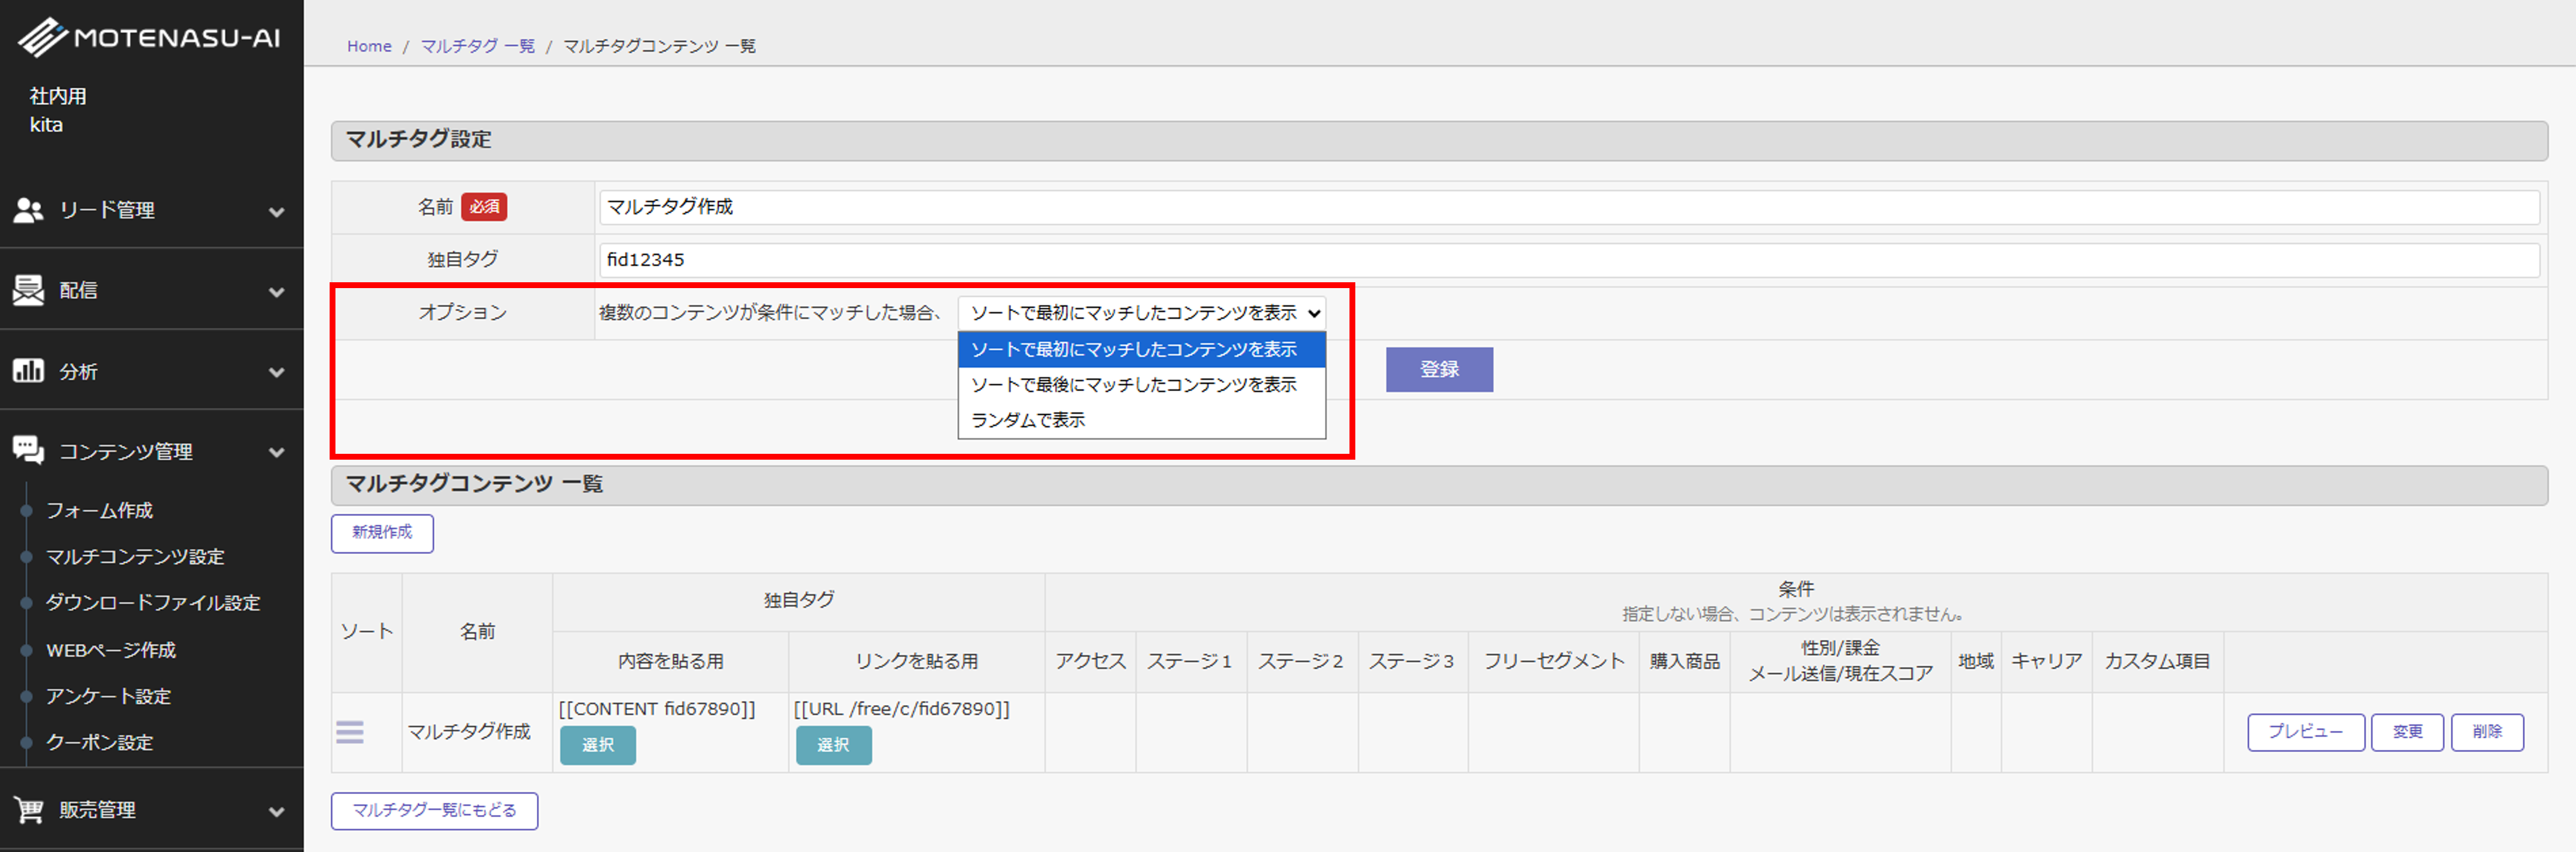2576x852 pixels.
Task: Click the 販売管理 shopping cart icon
Action: click(28, 810)
